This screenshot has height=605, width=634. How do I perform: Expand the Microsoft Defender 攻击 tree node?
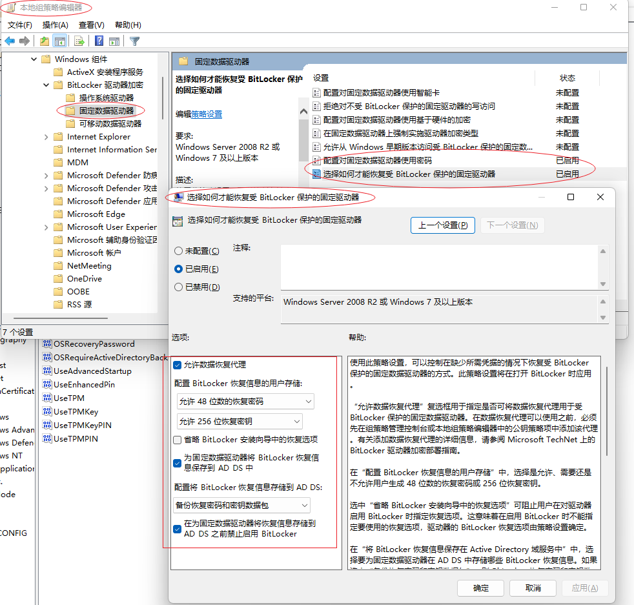point(46,189)
